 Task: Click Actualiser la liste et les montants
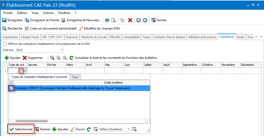pyautogui.click(x=113, y=58)
